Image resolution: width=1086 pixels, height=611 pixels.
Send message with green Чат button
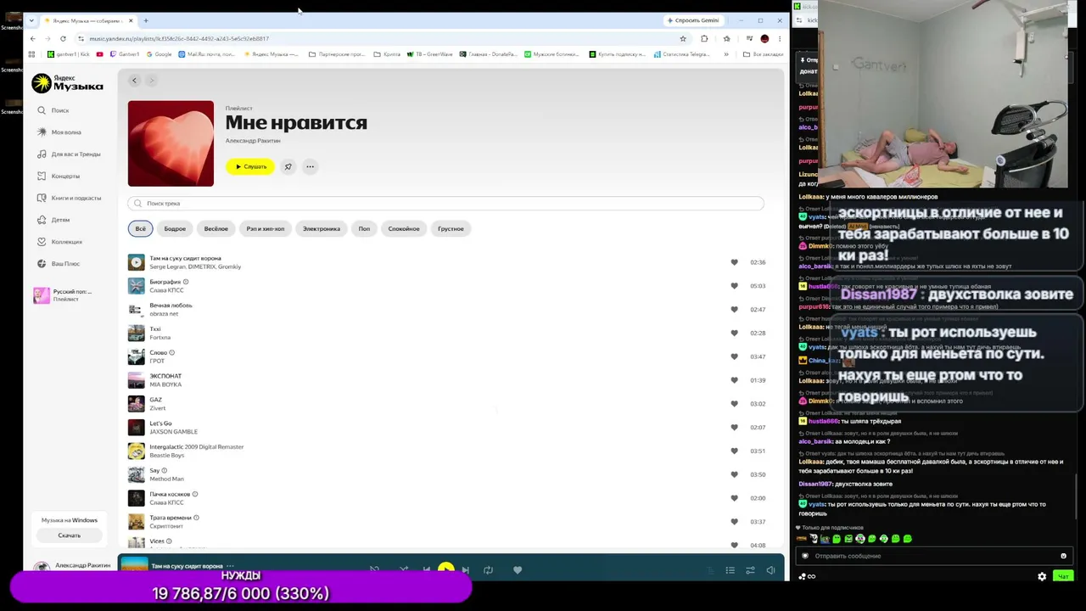click(x=1062, y=576)
